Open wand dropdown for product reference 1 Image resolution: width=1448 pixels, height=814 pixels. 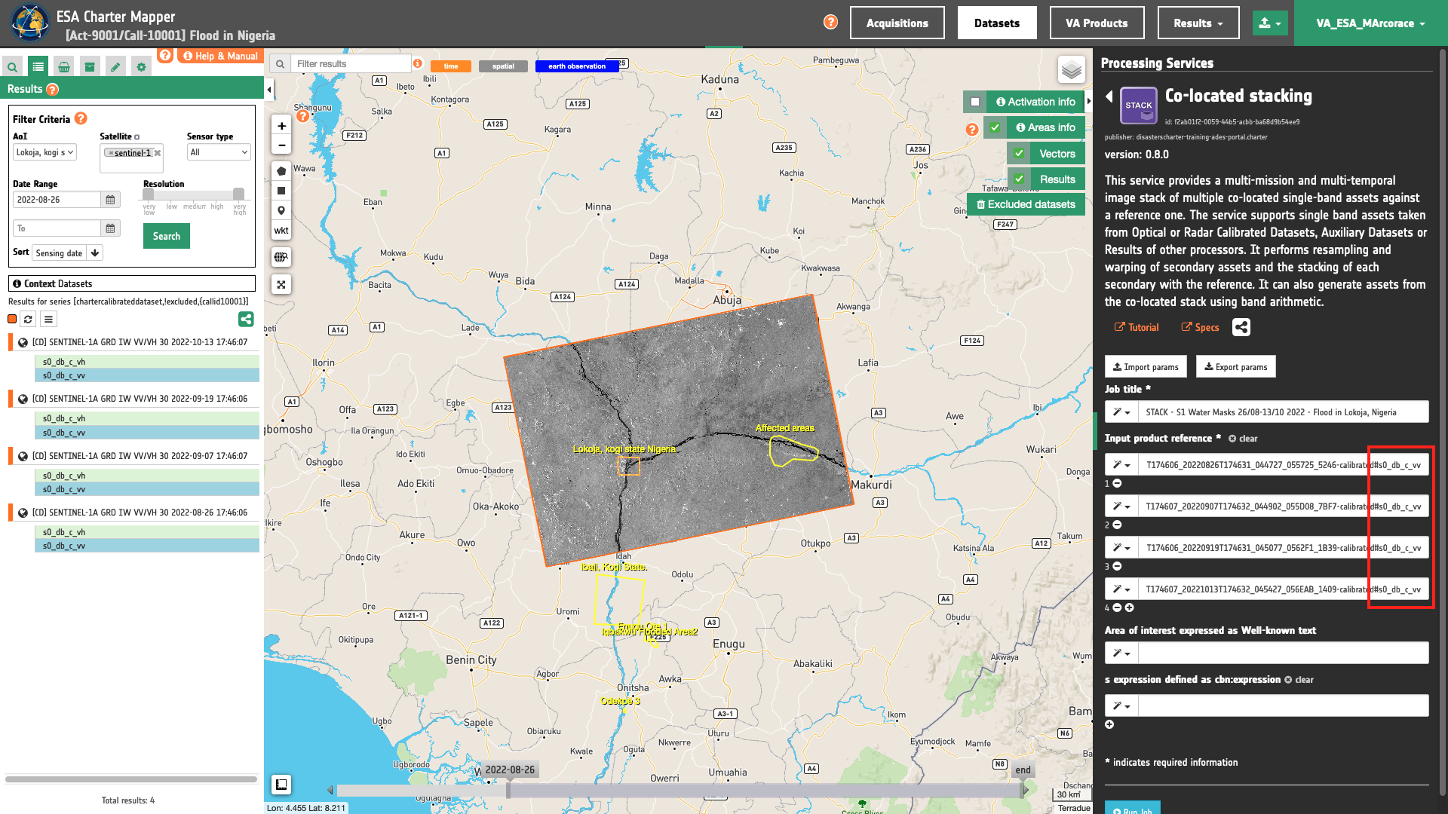point(1121,465)
